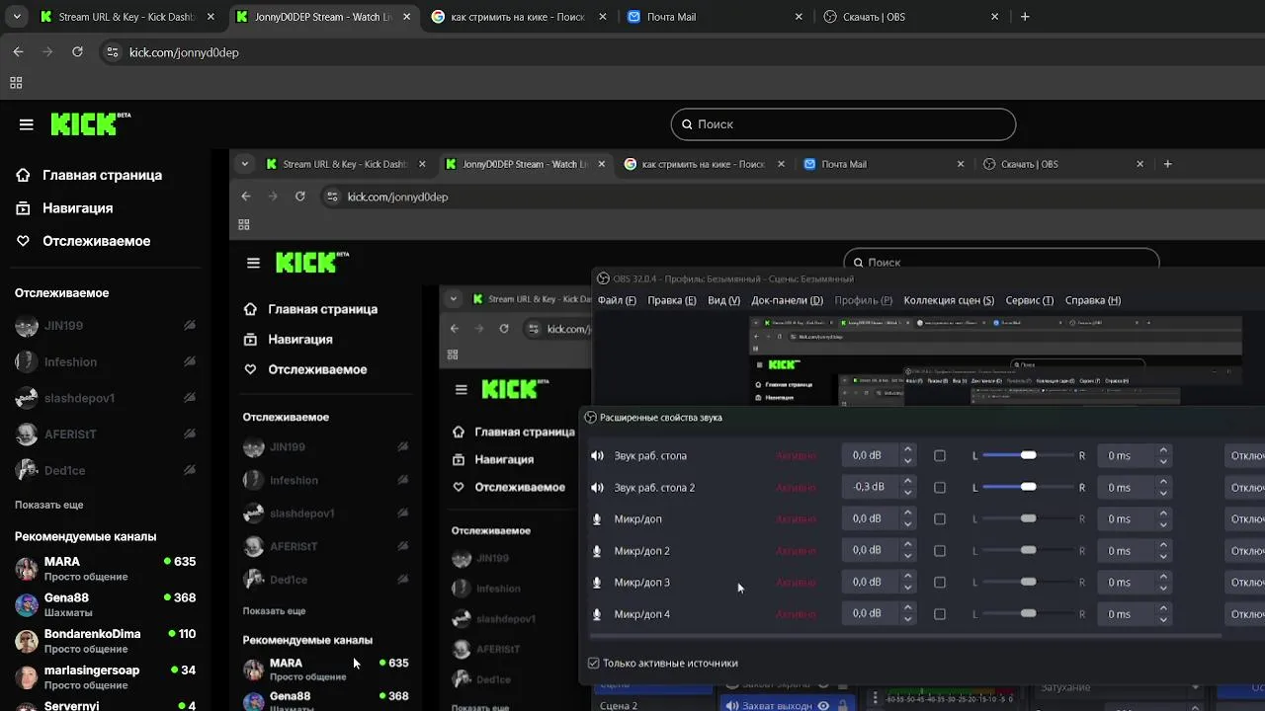Focus the outermost Kick 'Поиск' search field

(843, 124)
